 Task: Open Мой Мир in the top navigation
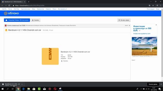pos(16,9)
